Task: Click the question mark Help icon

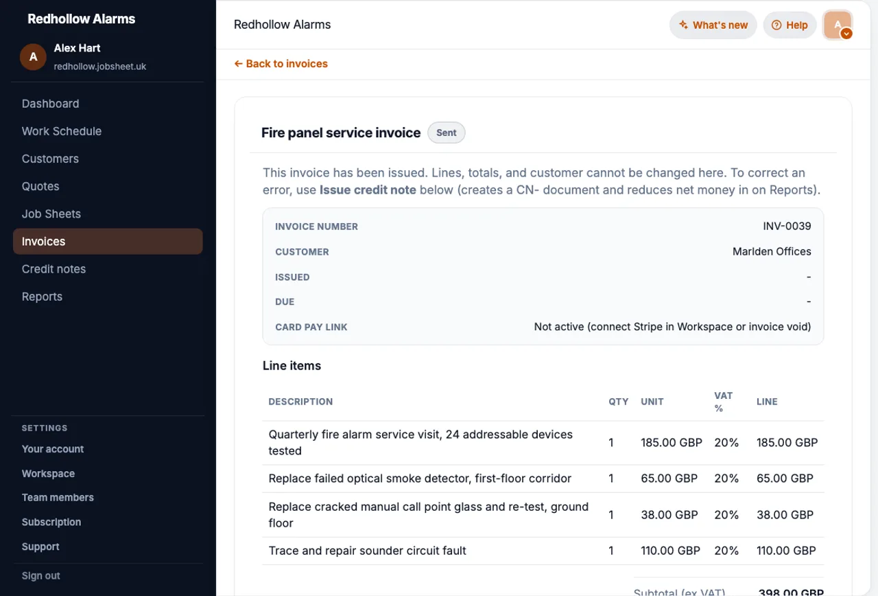Action: pos(776,25)
